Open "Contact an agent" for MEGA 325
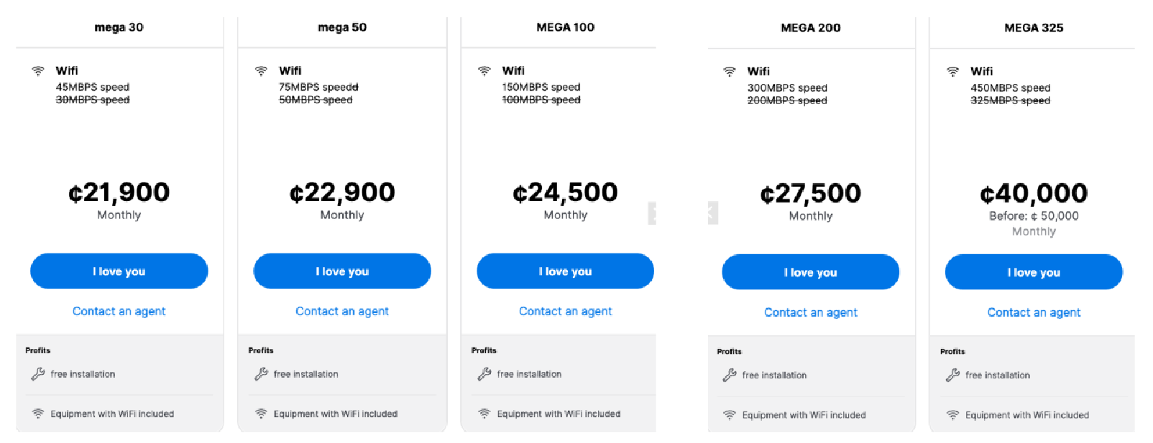 [1034, 312]
